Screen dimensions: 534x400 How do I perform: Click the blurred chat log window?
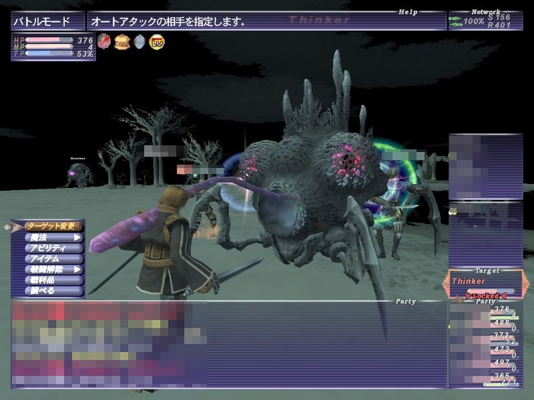pos(109,344)
